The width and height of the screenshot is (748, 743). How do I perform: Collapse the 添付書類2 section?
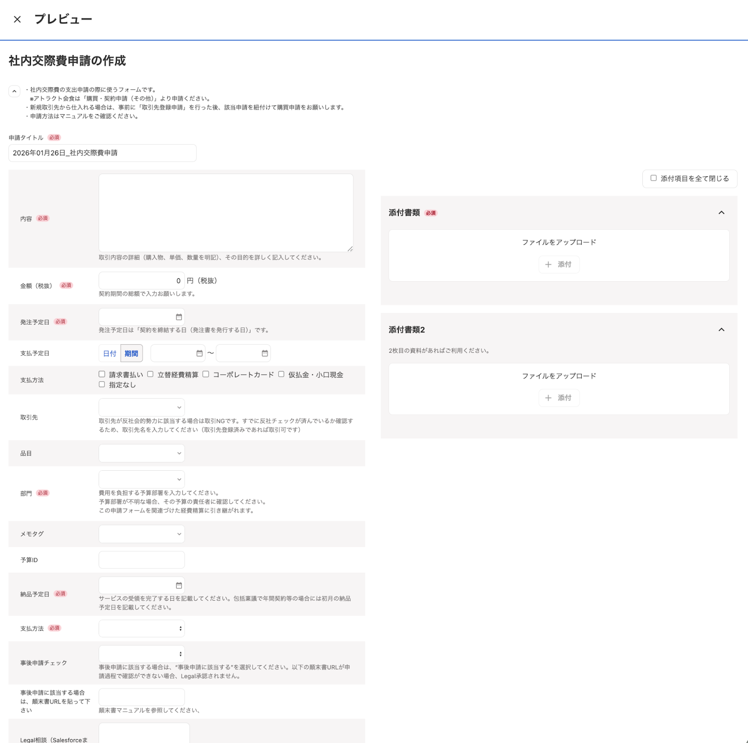click(x=721, y=330)
